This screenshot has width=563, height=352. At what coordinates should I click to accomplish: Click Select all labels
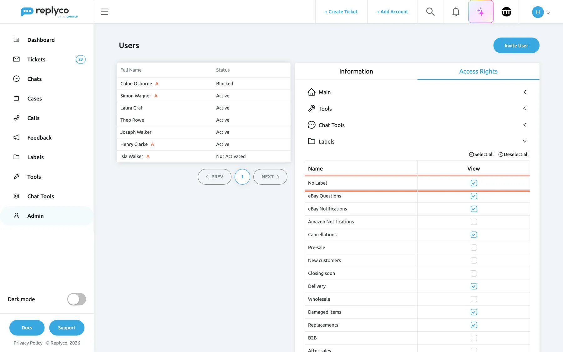pos(481,155)
